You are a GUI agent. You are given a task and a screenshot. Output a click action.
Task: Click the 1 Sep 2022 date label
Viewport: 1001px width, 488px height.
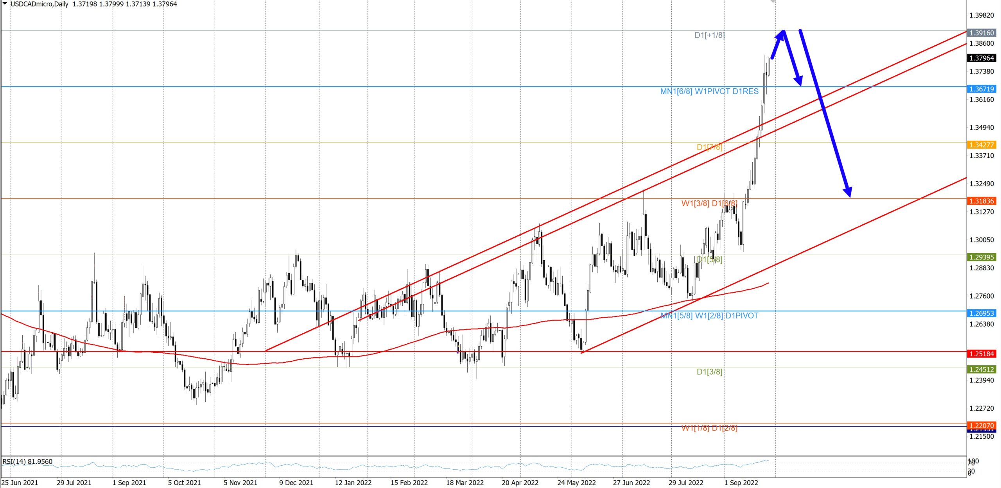[741, 483]
